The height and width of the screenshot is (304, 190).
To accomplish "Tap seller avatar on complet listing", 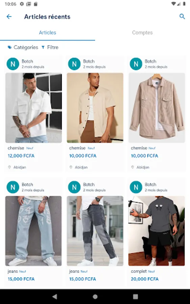I will click(x=136, y=187).
